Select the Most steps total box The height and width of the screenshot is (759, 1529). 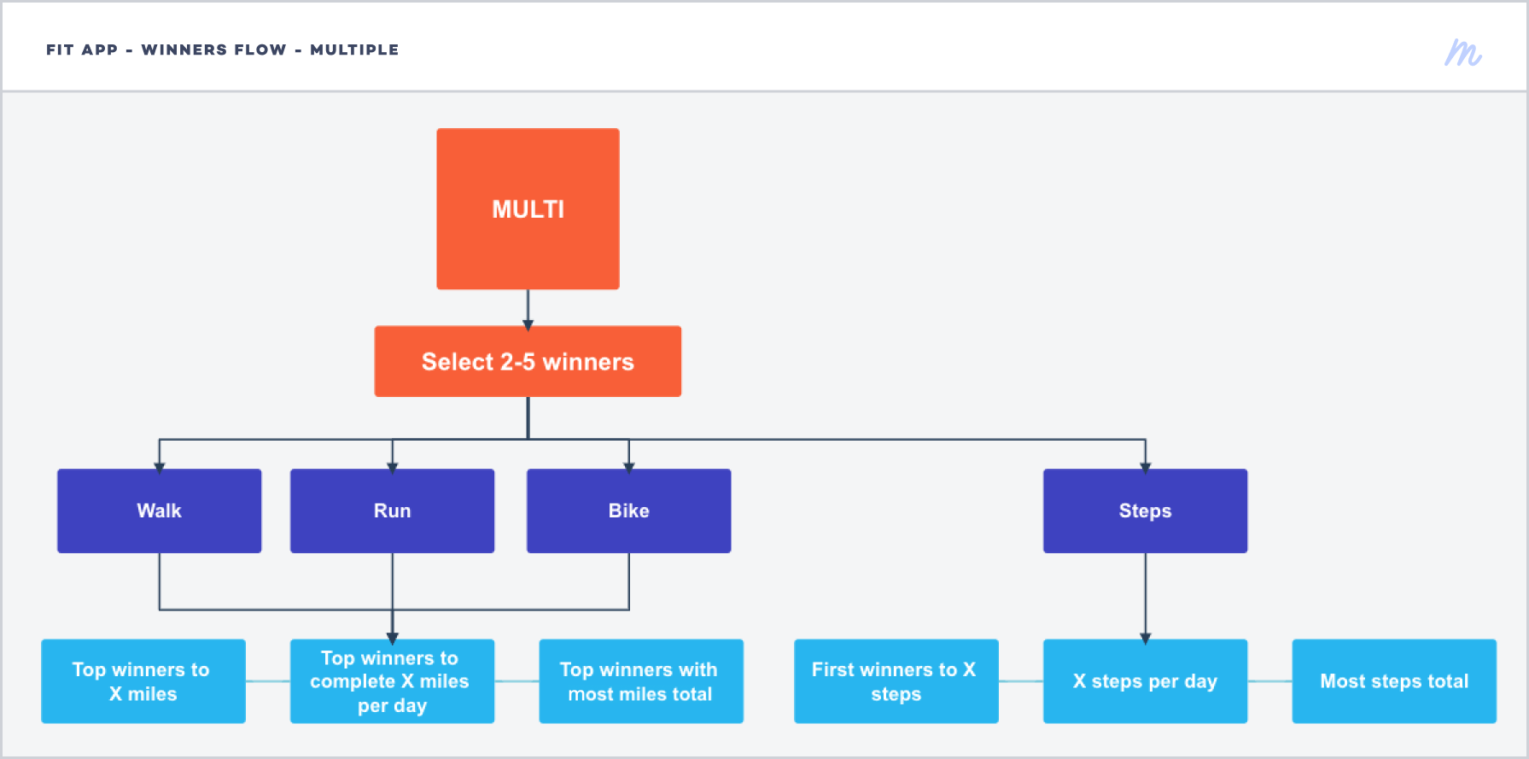pyautogui.click(x=1394, y=681)
